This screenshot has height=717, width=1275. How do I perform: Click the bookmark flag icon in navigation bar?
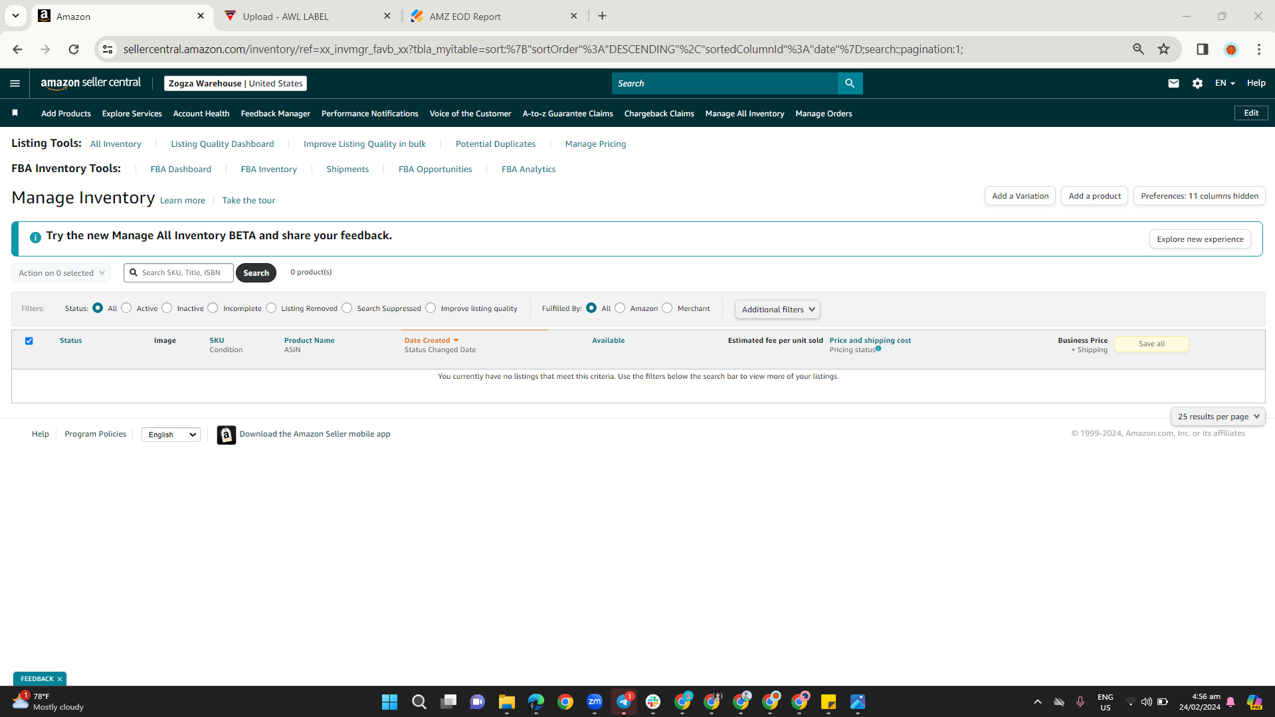pyautogui.click(x=15, y=113)
